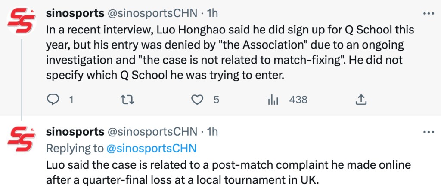Click the share icon on the first tweet
441x194 pixels.
click(x=361, y=100)
